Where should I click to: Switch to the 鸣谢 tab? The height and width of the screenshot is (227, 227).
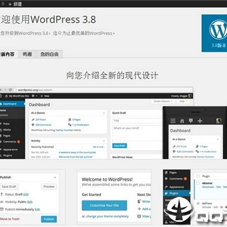pos(27,54)
